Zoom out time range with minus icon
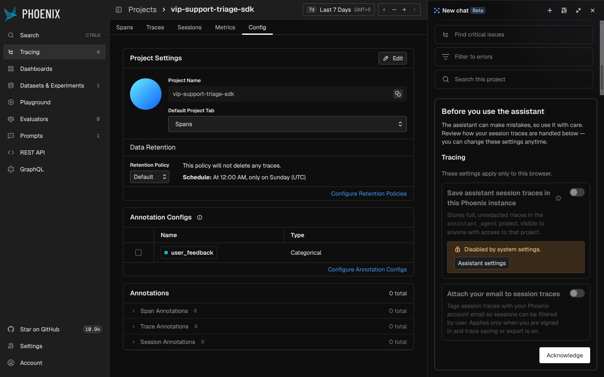Screen dimensions: 604x377 pos(394,10)
